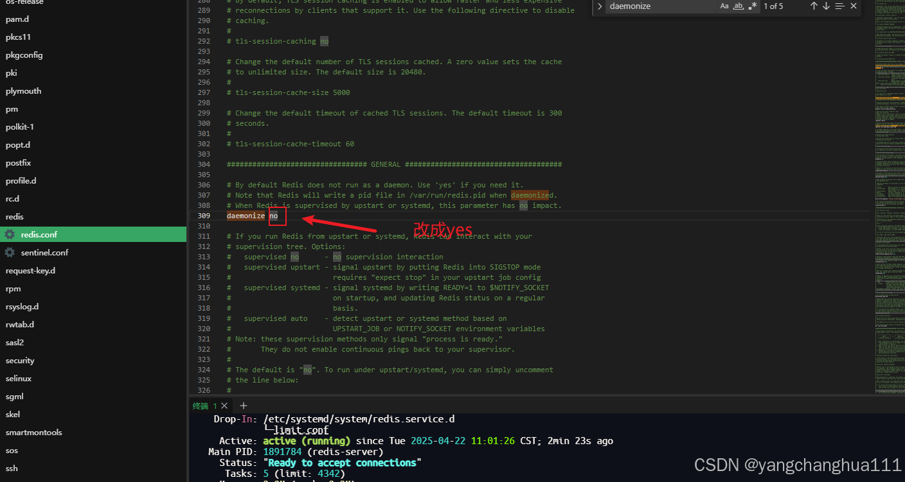This screenshot has width=905, height=482.
Task: Toggle match case in the search widget
Action: 724,6
